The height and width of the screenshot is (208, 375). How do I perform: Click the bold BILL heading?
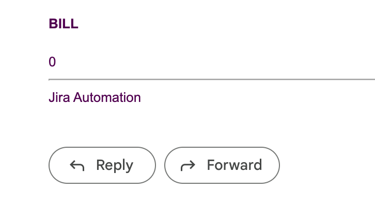[x=64, y=24]
